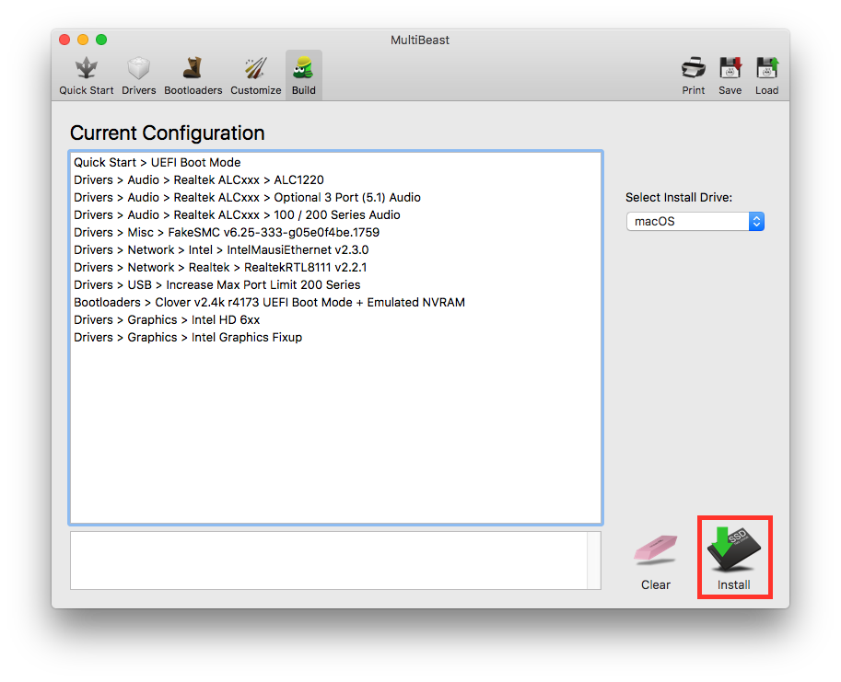Open the Customize section
This screenshot has width=841, height=682.
point(255,75)
